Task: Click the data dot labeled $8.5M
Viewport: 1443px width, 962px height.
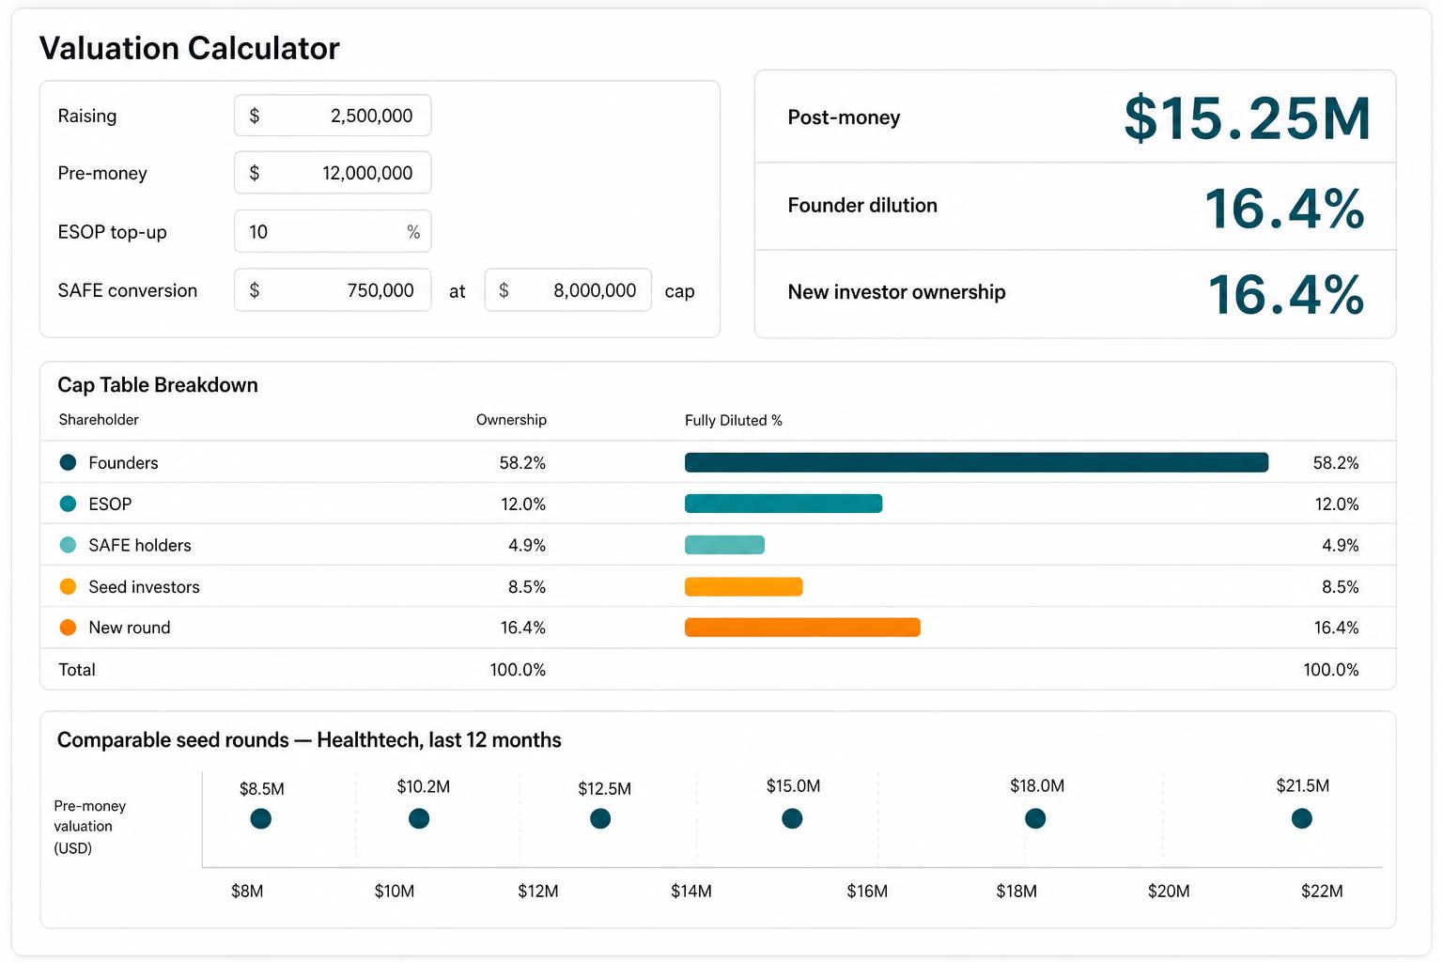Action: 261,819
